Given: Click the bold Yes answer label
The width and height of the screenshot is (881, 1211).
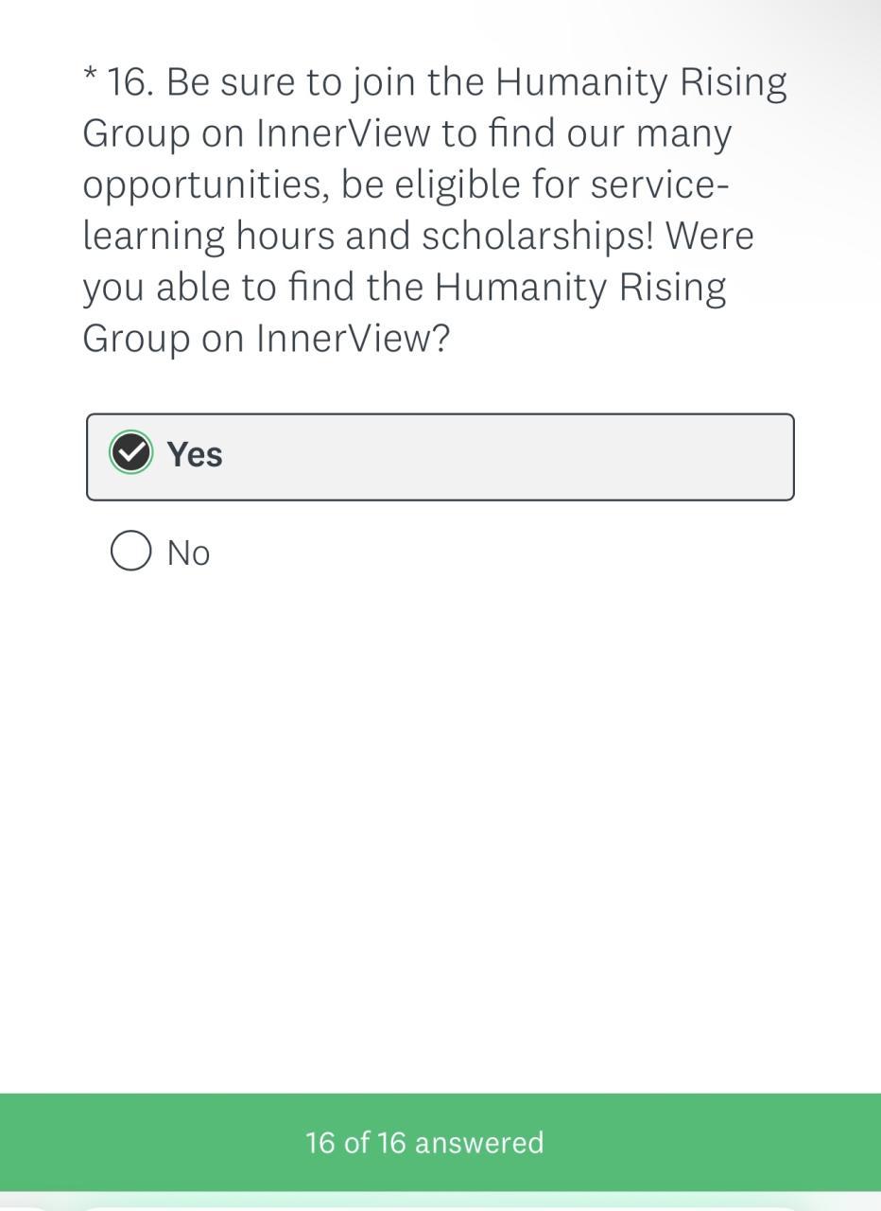Looking at the screenshot, I should point(195,454).
